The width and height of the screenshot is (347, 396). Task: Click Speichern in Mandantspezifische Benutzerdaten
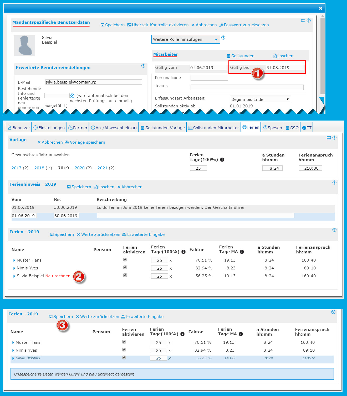coord(113,25)
